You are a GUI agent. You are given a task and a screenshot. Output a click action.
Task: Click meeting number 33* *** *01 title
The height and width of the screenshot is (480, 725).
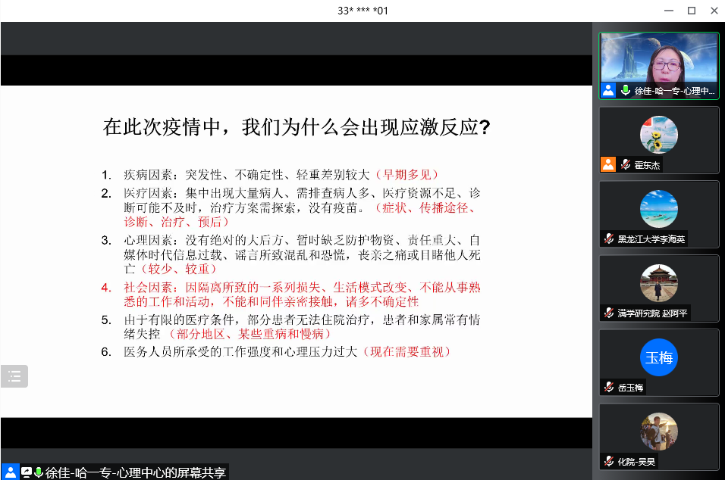pos(362,11)
